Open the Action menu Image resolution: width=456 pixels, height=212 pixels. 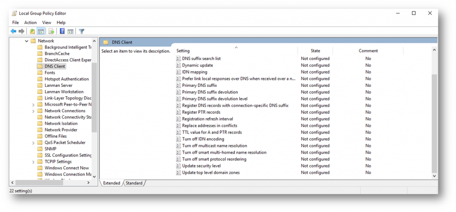(31, 22)
